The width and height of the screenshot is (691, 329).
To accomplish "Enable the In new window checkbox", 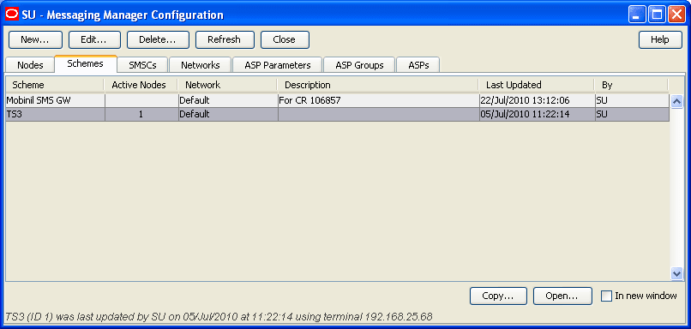I will (x=606, y=296).
